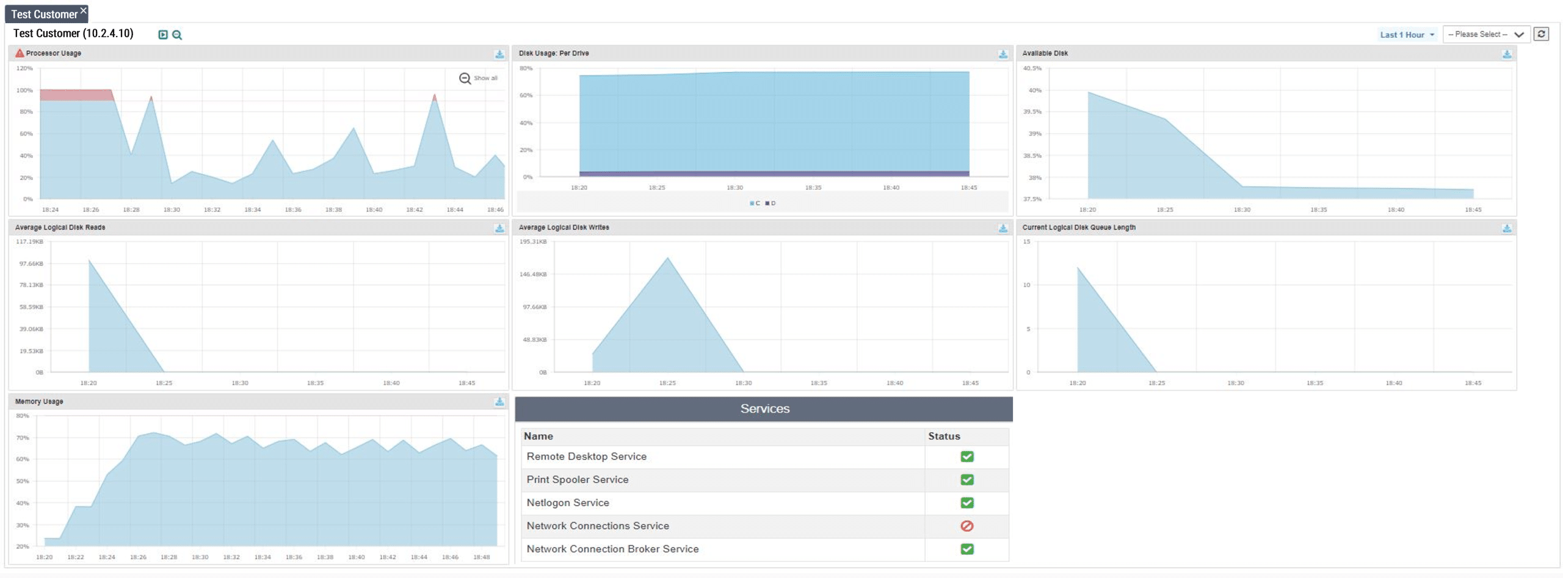Image resolution: width=1563 pixels, height=578 pixels.
Task: Click Network Connections Service stopped status icon
Action: pyautogui.click(x=966, y=526)
